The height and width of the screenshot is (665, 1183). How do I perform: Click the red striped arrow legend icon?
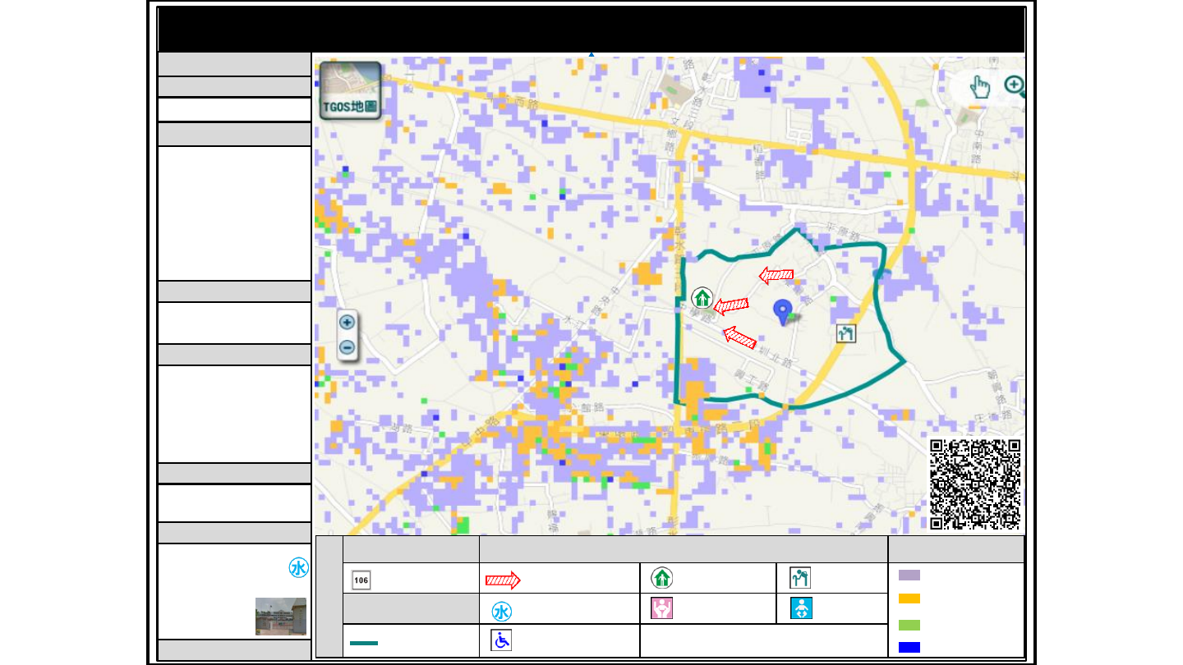[503, 580]
